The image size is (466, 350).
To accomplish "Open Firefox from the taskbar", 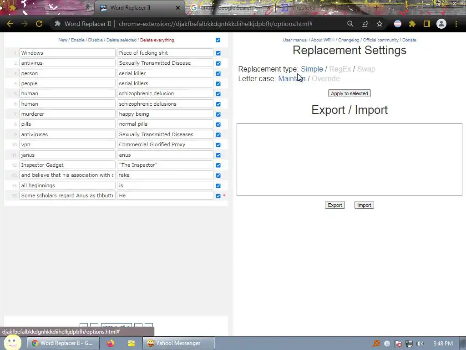I will pyautogui.click(x=111, y=343).
